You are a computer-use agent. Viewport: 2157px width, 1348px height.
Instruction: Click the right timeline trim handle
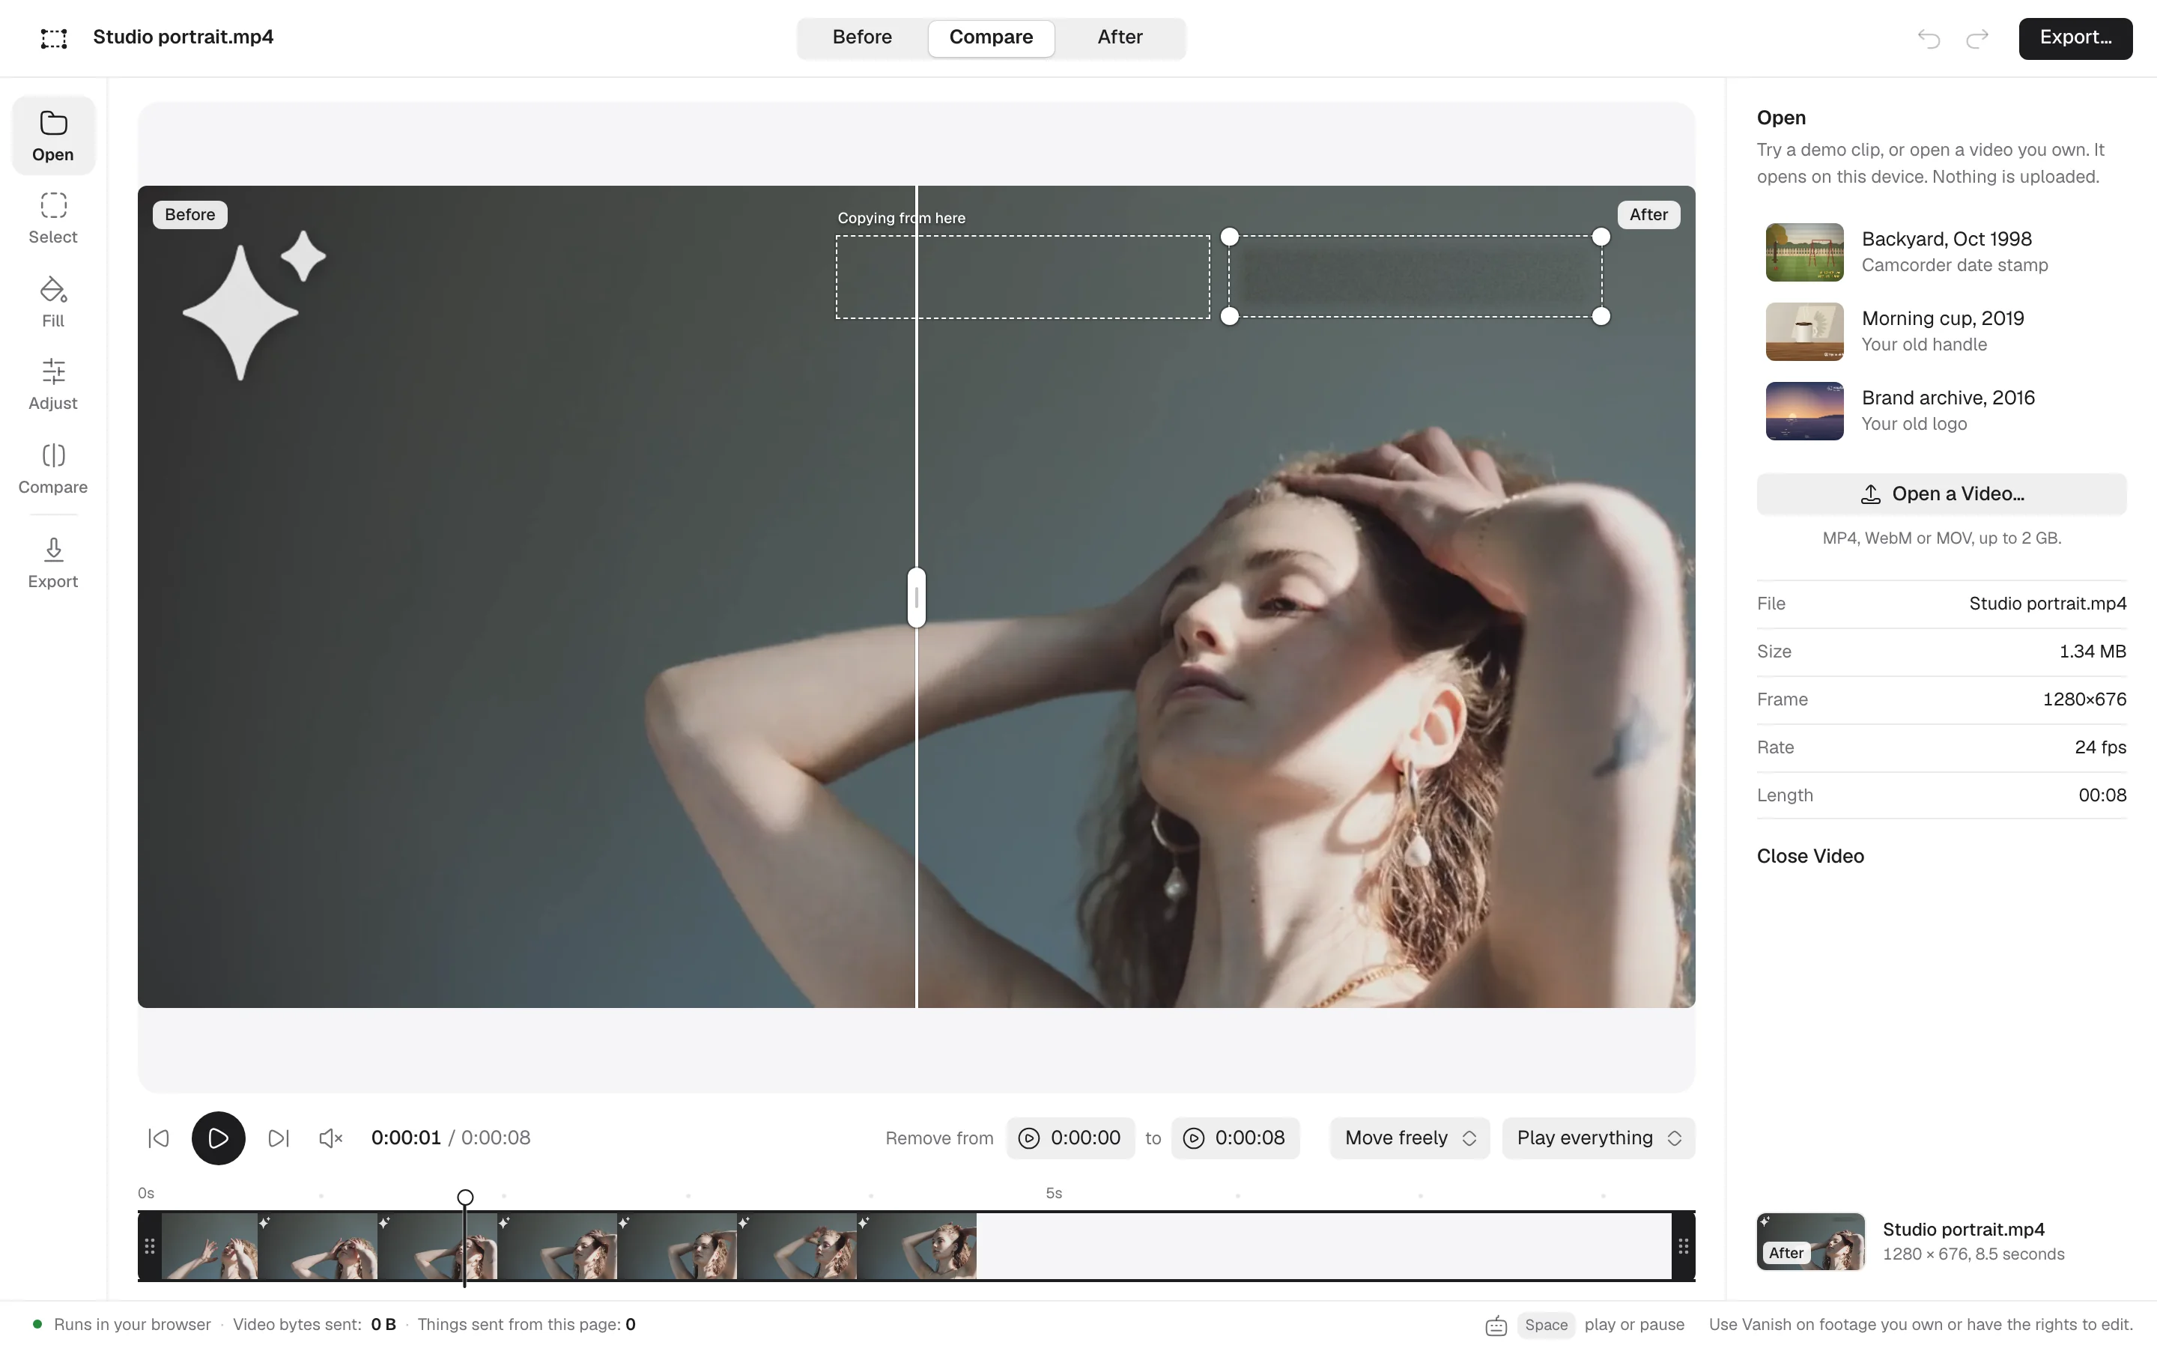click(1683, 1245)
